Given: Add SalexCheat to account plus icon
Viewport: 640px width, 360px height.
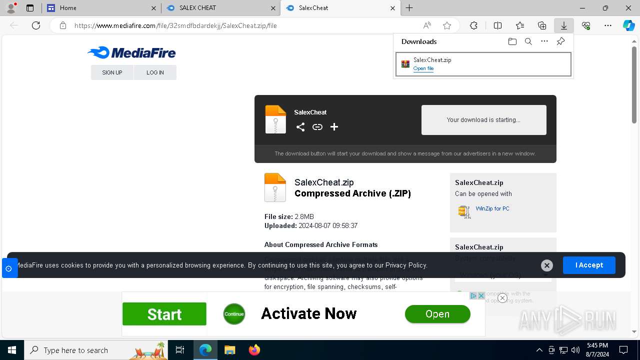Looking at the screenshot, I should (x=334, y=127).
